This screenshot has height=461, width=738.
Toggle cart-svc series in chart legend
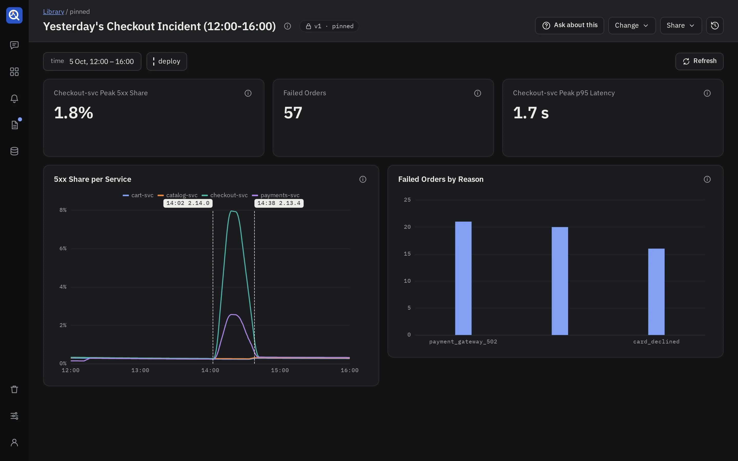click(138, 195)
